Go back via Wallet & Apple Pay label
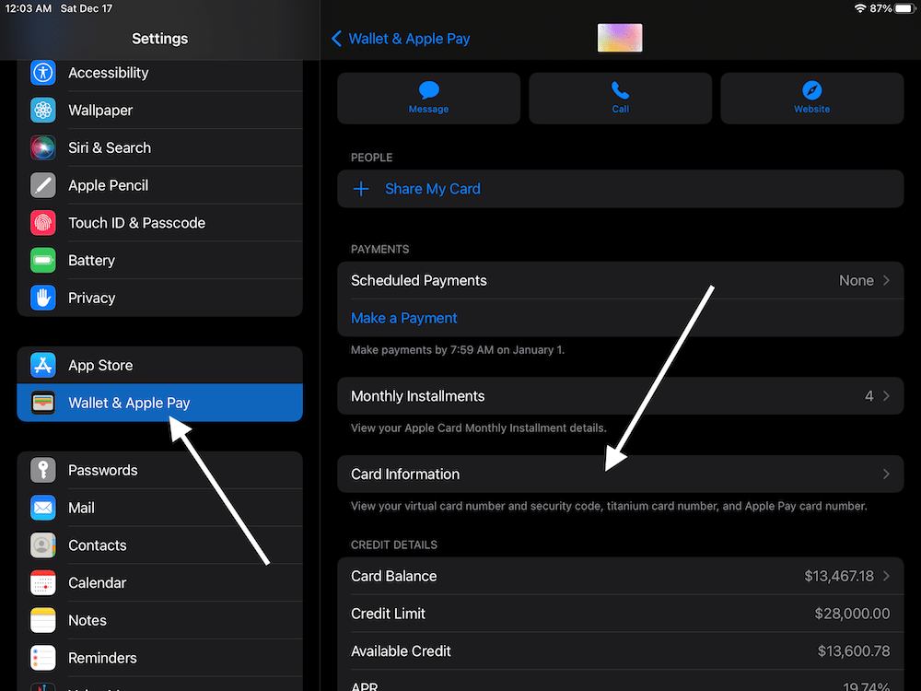 pyautogui.click(x=410, y=39)
